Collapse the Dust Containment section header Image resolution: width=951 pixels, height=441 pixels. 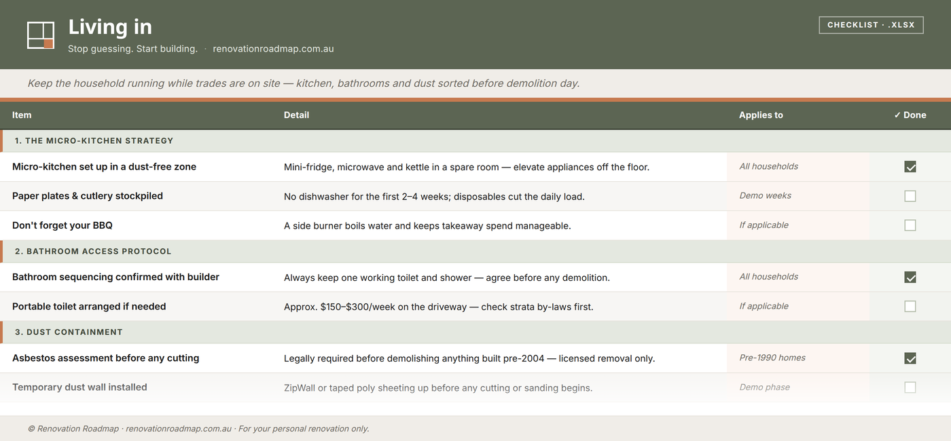(x=475, y=332)
